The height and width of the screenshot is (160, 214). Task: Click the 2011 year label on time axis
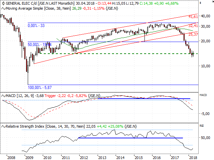[x=66, y=158]
